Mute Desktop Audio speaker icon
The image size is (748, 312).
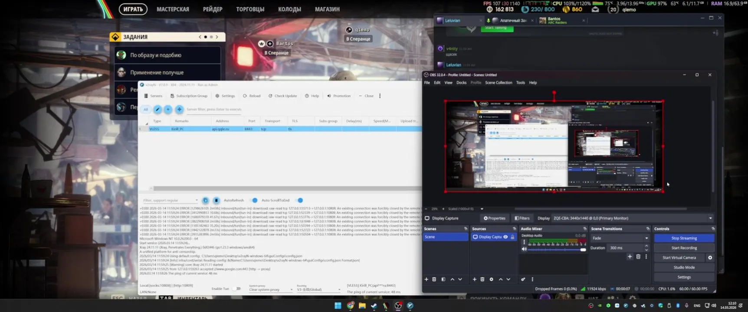[524, 249]
